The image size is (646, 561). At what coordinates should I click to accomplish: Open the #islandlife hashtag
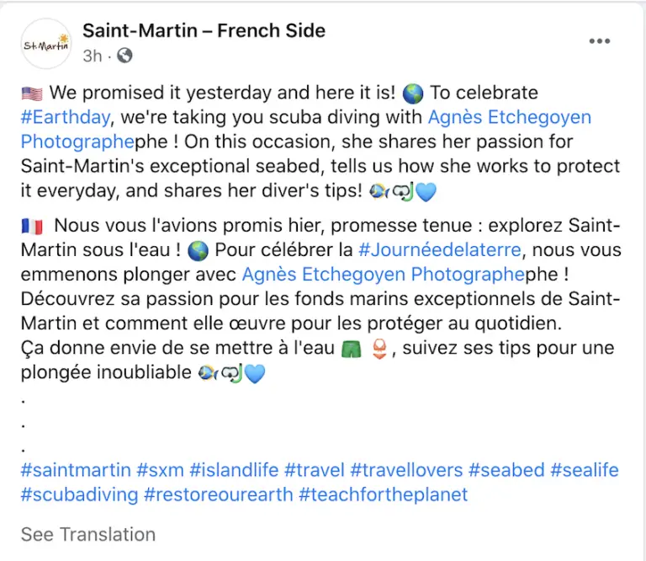(234, 470)
